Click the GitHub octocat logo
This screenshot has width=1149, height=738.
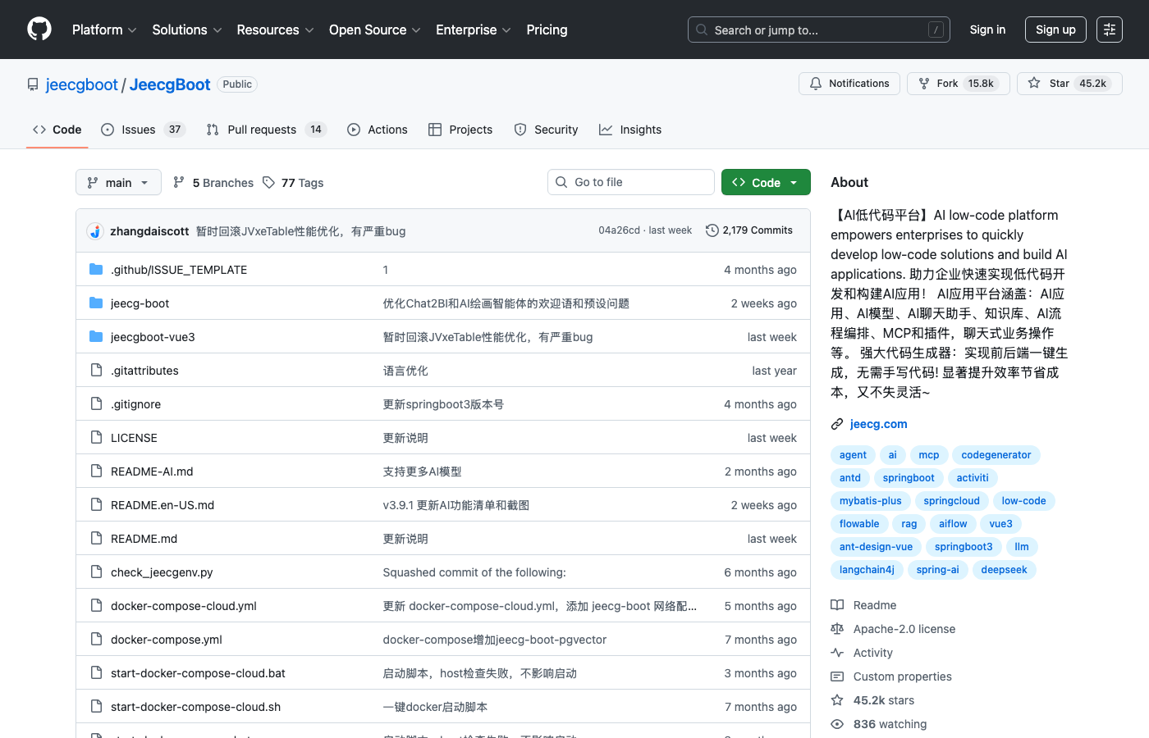(x=39, y=30)
